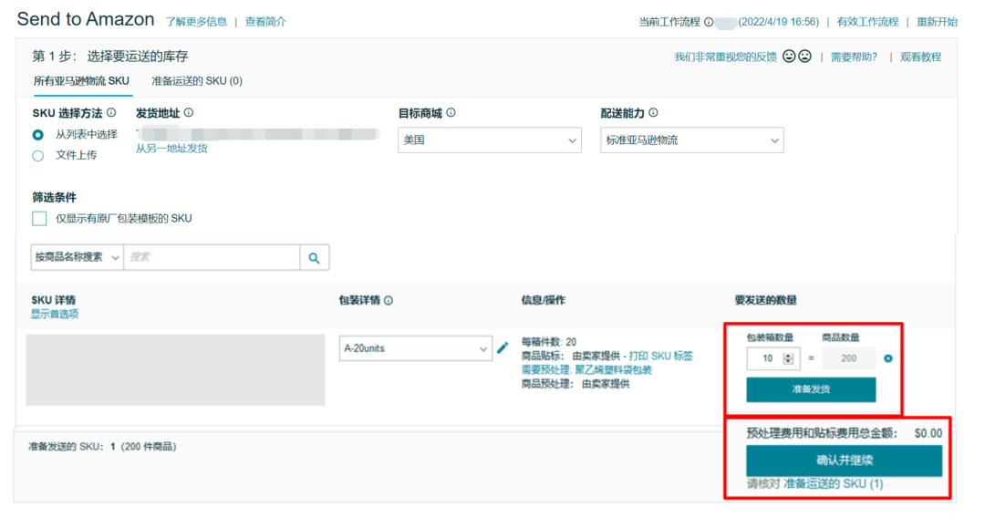Open info icon beside 配送能力
Image resolution: width=985 pixels, height=518 pixels.
click(653, 113)
